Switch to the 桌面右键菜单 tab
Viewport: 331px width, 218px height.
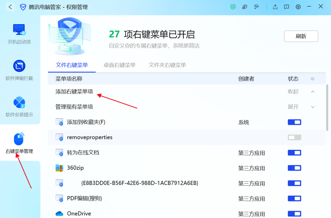119,65
